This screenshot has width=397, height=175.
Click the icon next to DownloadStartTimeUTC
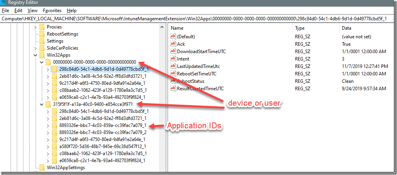click(173, 52)
